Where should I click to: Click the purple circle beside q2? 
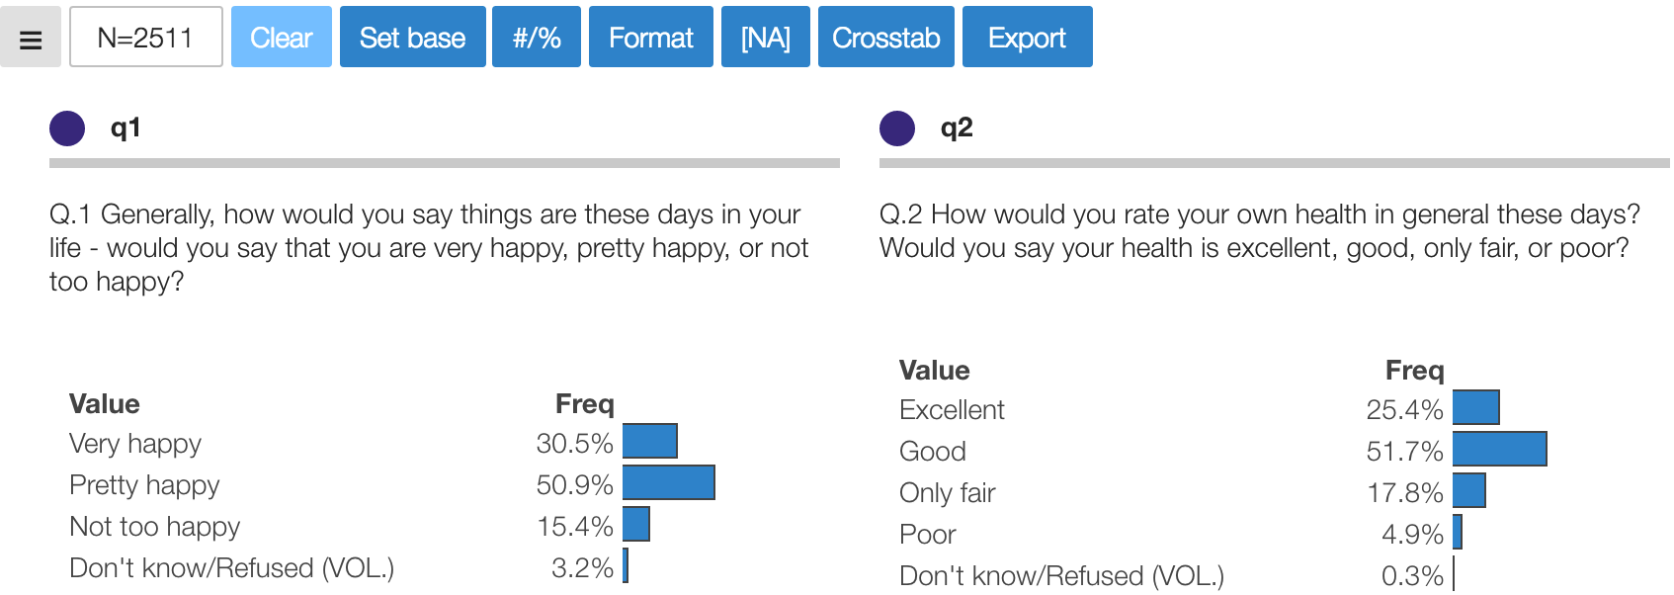click(x=897, y=128)
